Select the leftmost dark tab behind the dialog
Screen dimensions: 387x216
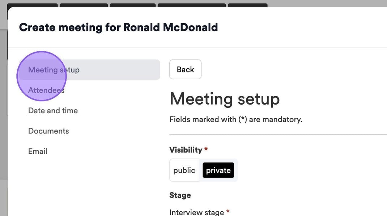33,5
